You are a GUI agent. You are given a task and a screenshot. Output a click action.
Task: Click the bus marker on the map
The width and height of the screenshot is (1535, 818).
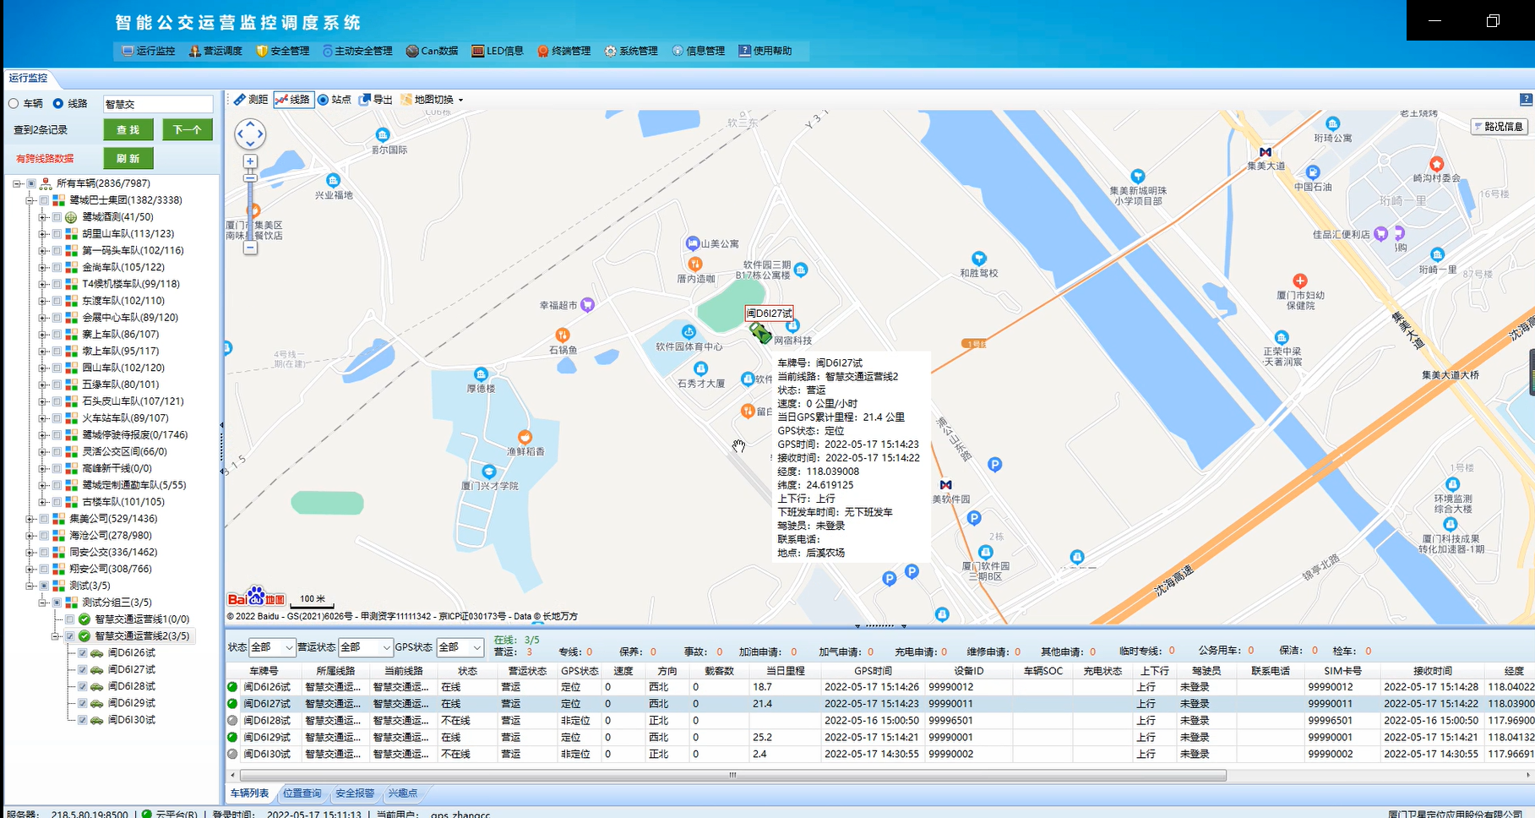pos(760,333)
